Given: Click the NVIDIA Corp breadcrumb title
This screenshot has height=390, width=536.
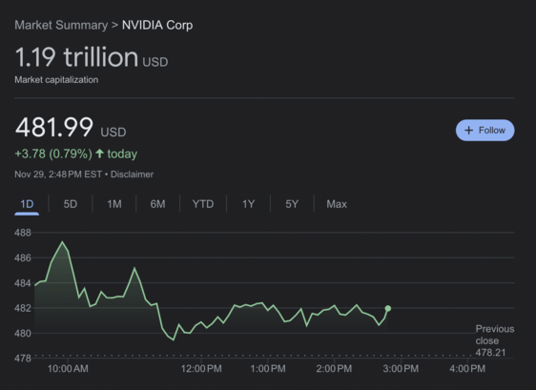Looking at the screenshot, I should pos(157,25).
